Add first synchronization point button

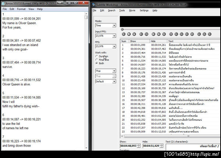[199, 34]
